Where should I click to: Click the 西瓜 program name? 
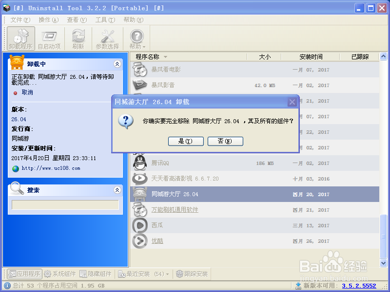[x=157, y=225]
